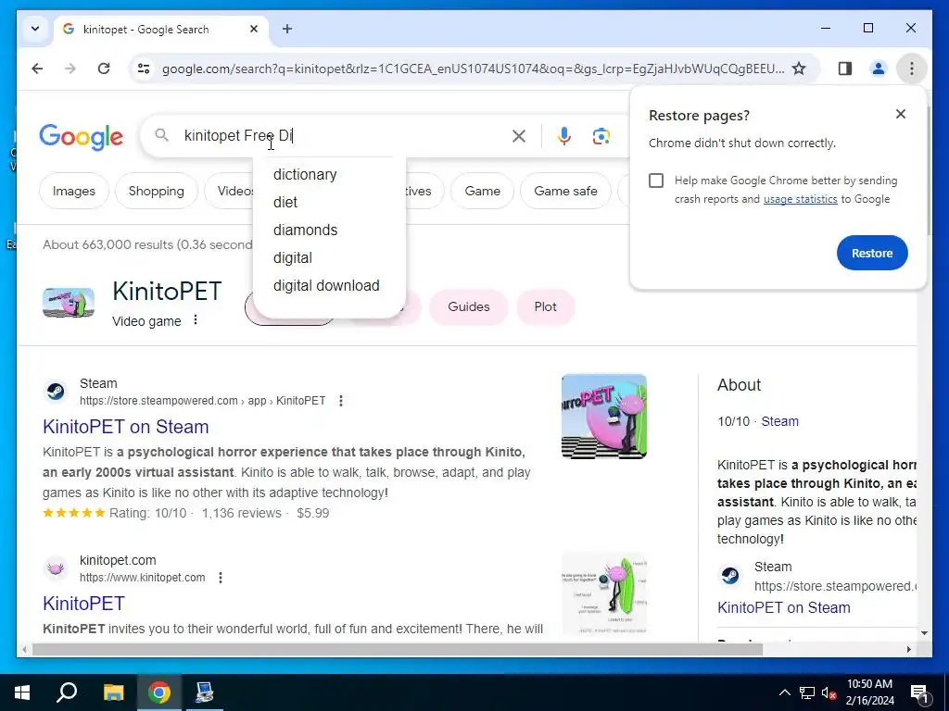
Task: Open the Windows Start menu
Action: click(x=22, y=692)
